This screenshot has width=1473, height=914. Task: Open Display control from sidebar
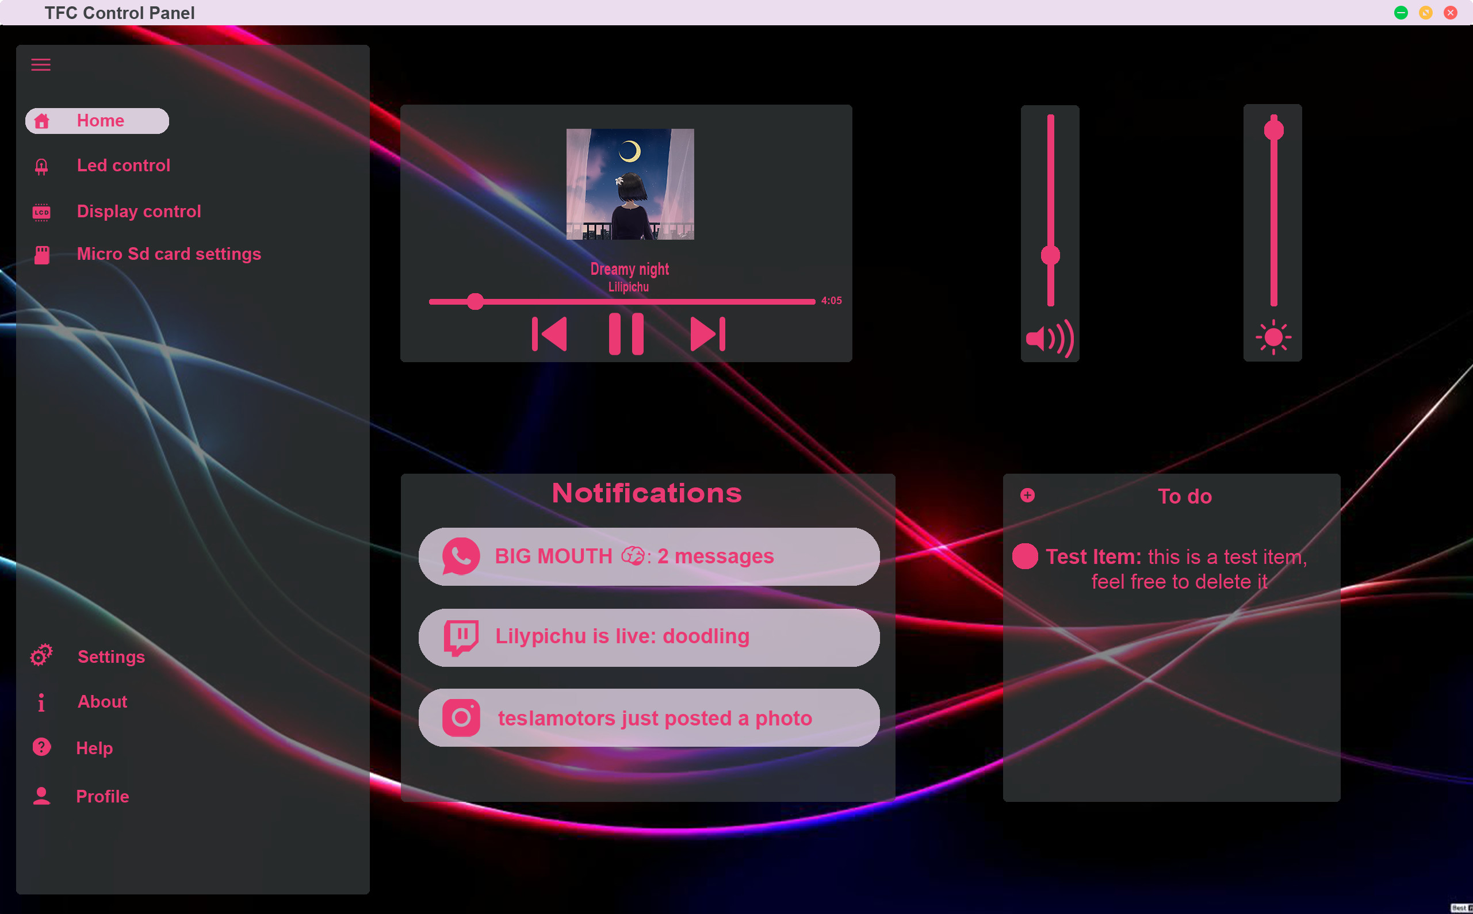[139, 211]
